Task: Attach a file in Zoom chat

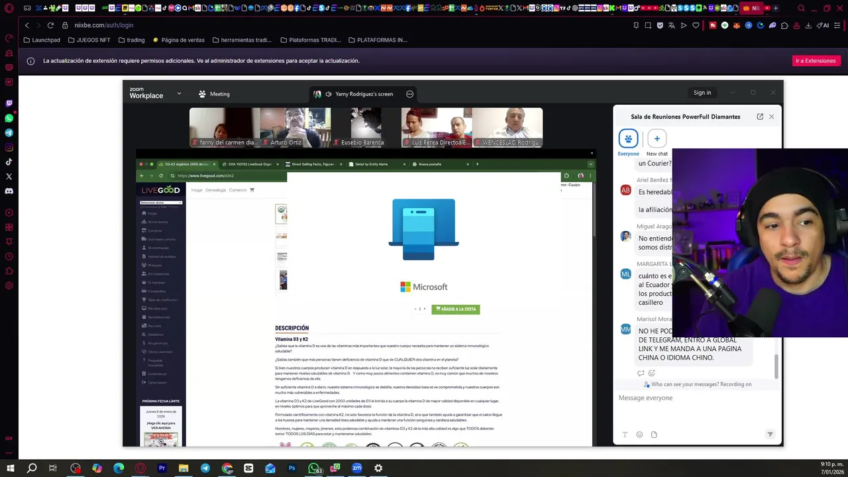Action: pos(654,435)
